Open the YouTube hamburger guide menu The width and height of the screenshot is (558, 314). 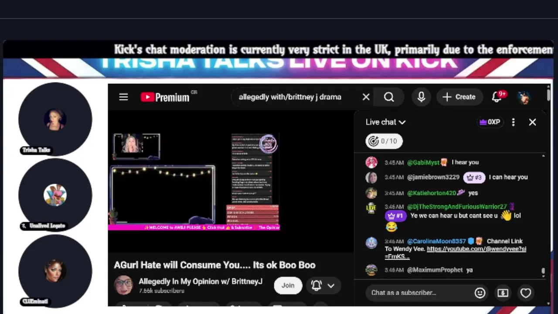123,97
